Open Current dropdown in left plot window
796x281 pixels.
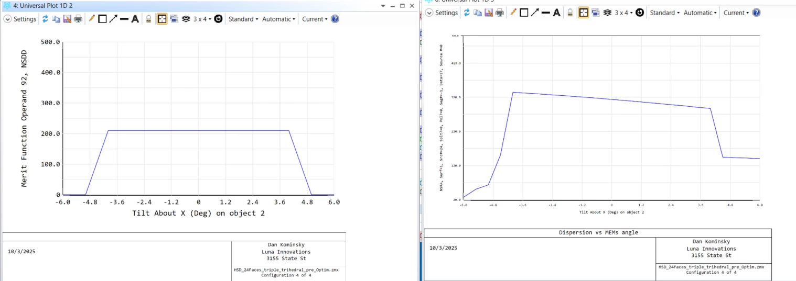[315, 19]
